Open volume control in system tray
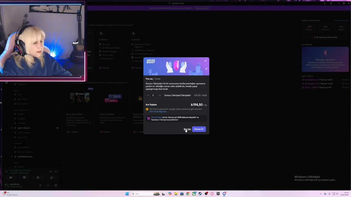 click(x=337, y=194)
